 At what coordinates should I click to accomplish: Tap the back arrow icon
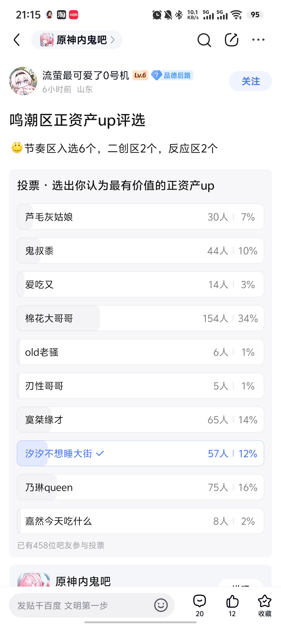tap(17, 40)
